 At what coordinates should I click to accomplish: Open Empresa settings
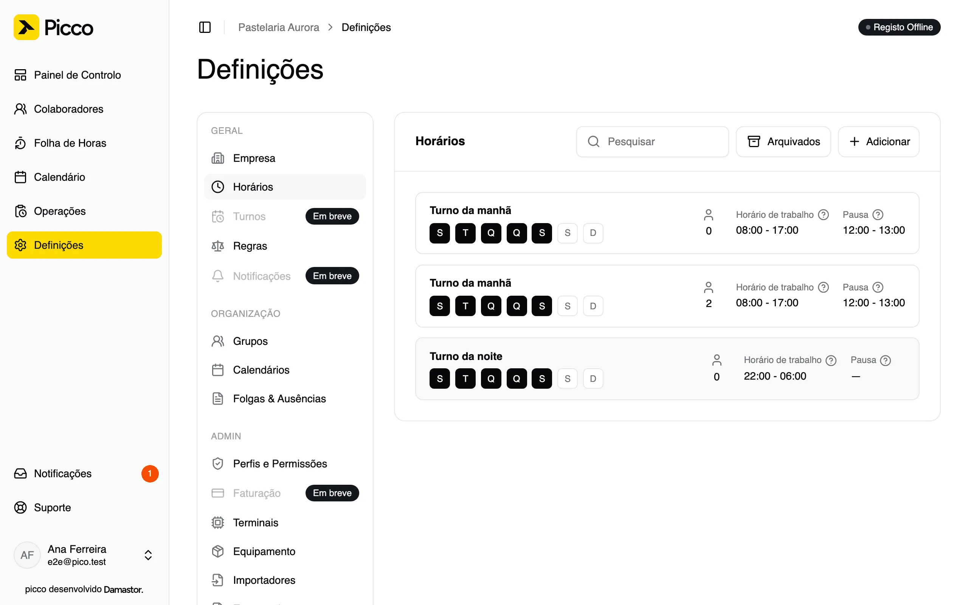285,158
